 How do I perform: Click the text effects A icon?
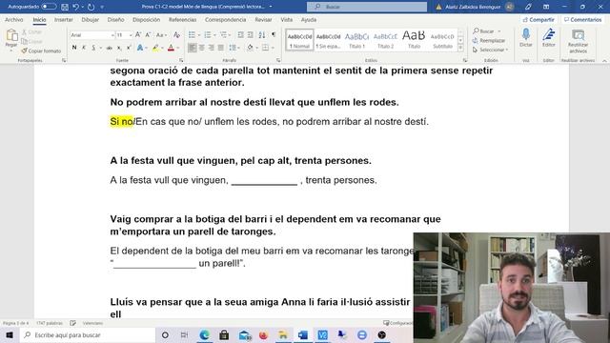[140, 48]
